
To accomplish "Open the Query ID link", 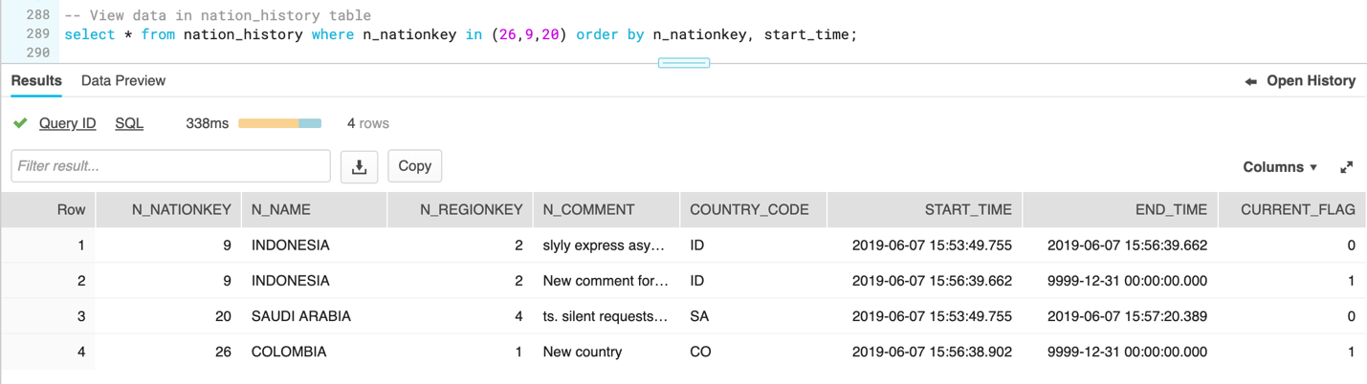I will [x=67, y=123].
